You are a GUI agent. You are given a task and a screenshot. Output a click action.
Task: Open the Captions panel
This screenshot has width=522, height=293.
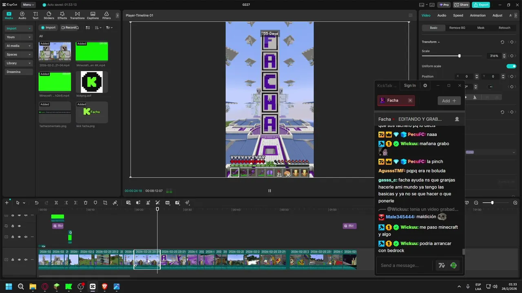93,15
